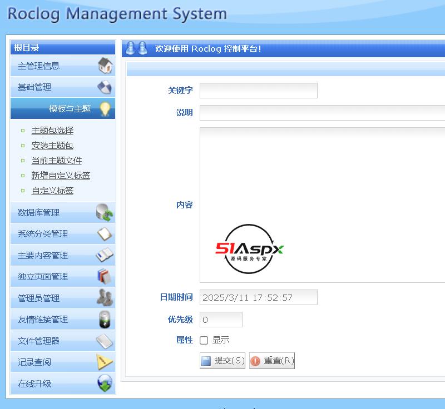
Task: Click the 日期时间 field
Action: 259,297
